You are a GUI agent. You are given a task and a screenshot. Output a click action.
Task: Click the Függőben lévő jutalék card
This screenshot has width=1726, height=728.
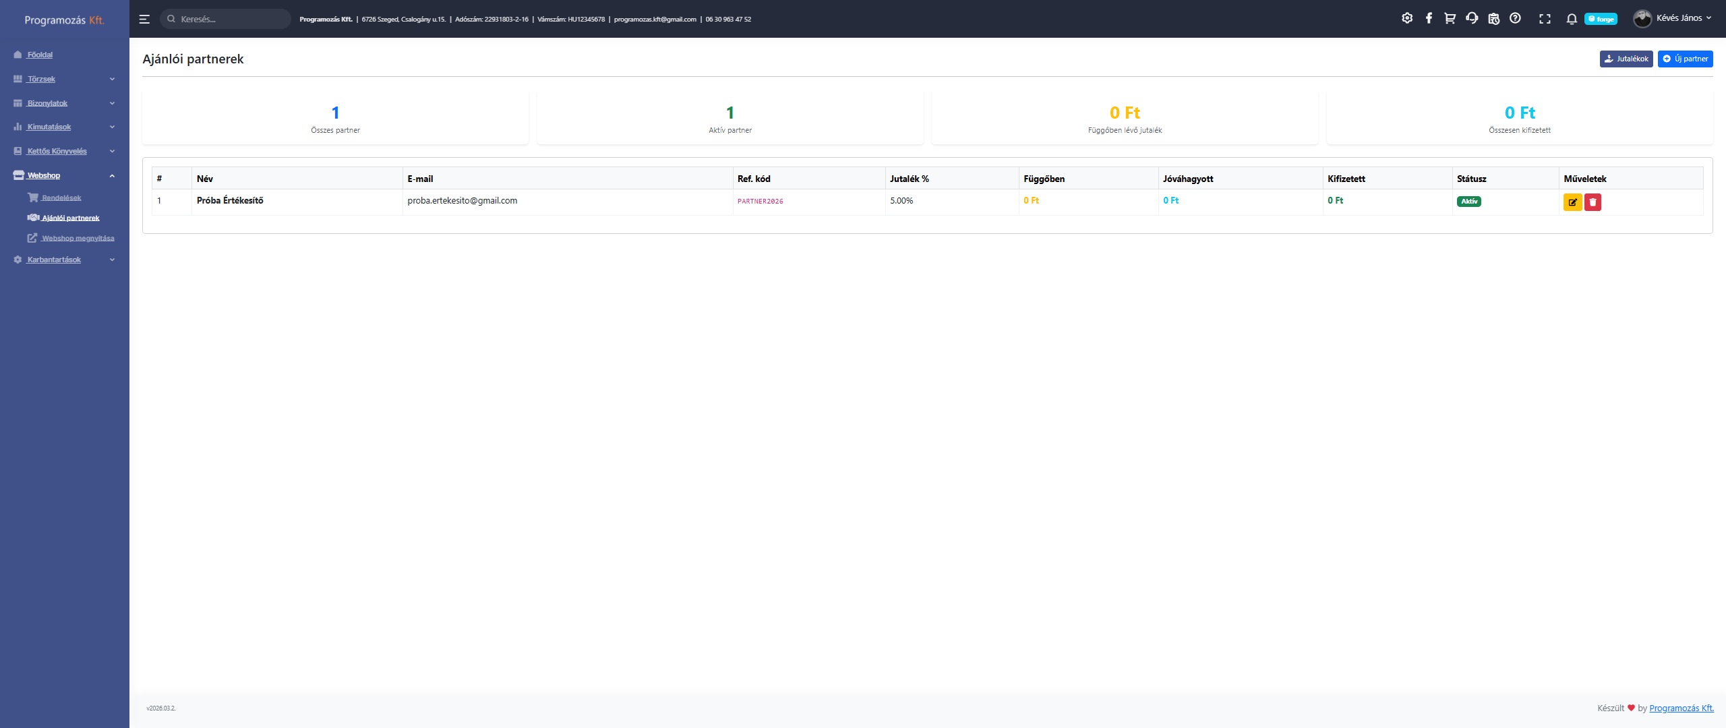(1125, 117)
